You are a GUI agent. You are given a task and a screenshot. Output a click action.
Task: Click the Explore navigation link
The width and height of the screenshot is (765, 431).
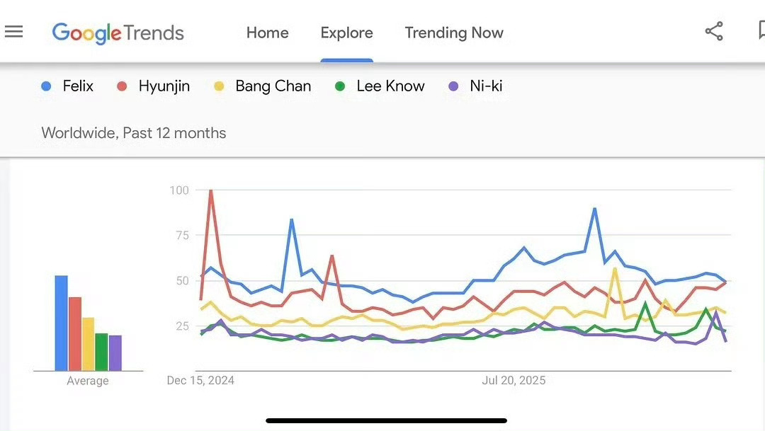point(346,33)
